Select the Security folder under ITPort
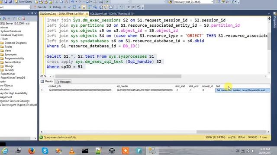 pyautogui.click(x=9, y=70)
